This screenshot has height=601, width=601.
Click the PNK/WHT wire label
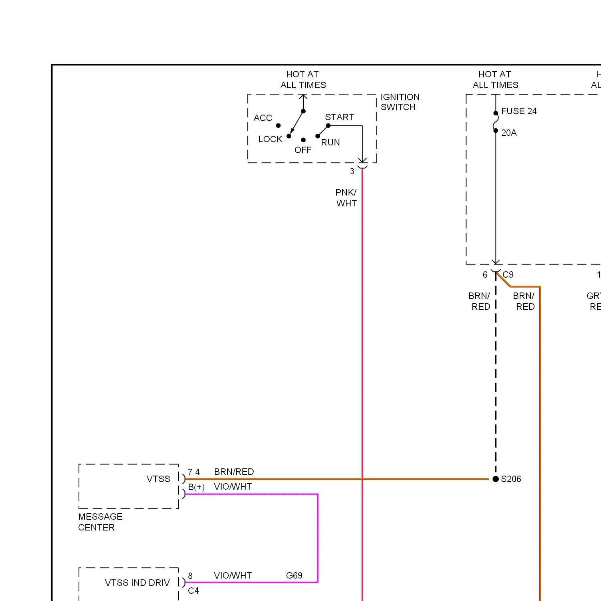pos(346,198)
